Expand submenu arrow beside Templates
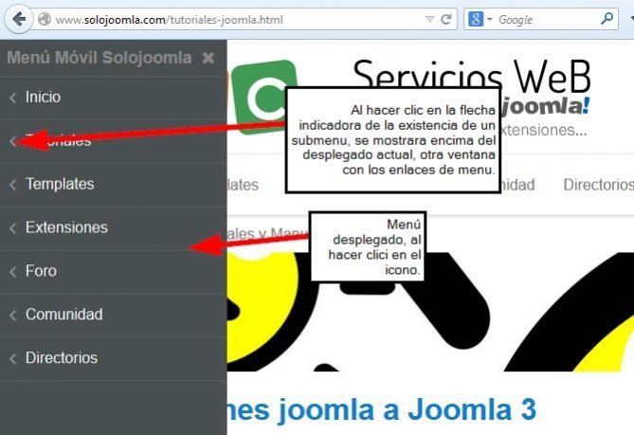634x435 pixels. pos(13,185)
